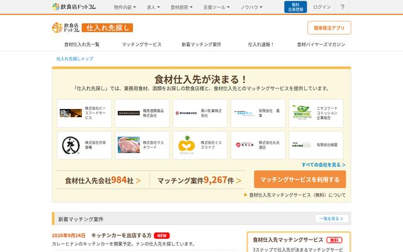This screenshot has height=252, width=403.
Task: Open the help question mark icon
Action: point(343,7)
